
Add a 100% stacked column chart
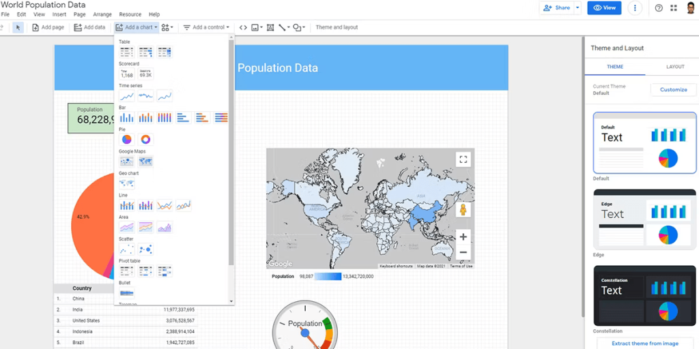[165, 117]
